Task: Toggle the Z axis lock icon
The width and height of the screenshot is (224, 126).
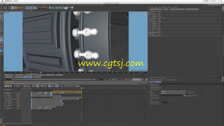Action: [33, 8]
